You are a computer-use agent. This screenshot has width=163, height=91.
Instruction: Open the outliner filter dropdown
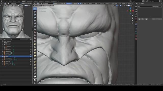pos(28,39)
